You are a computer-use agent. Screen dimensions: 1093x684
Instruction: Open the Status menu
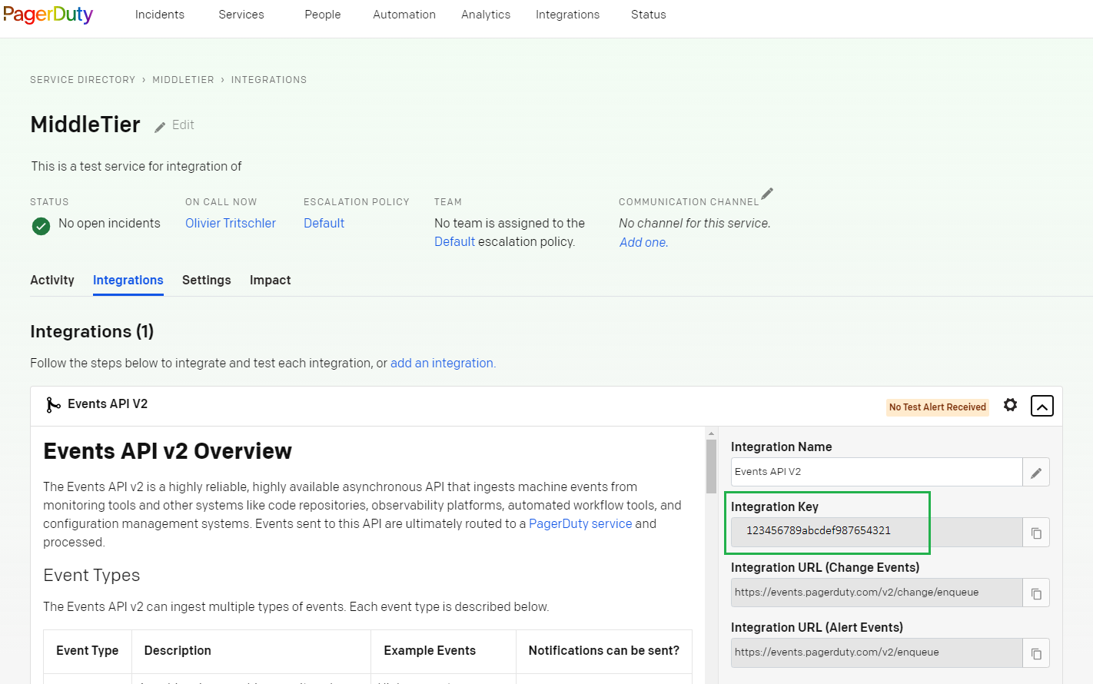tap(649, 15)
